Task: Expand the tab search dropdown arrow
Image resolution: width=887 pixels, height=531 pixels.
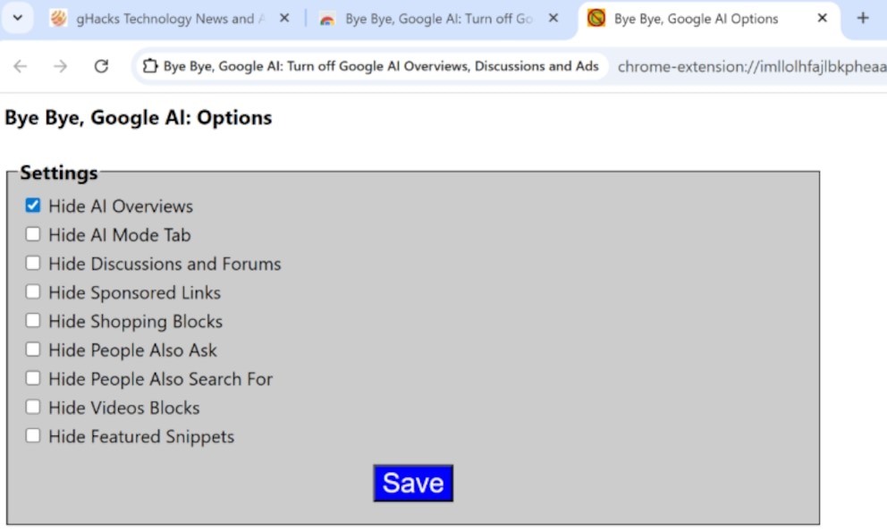Action: pos(17,18)
